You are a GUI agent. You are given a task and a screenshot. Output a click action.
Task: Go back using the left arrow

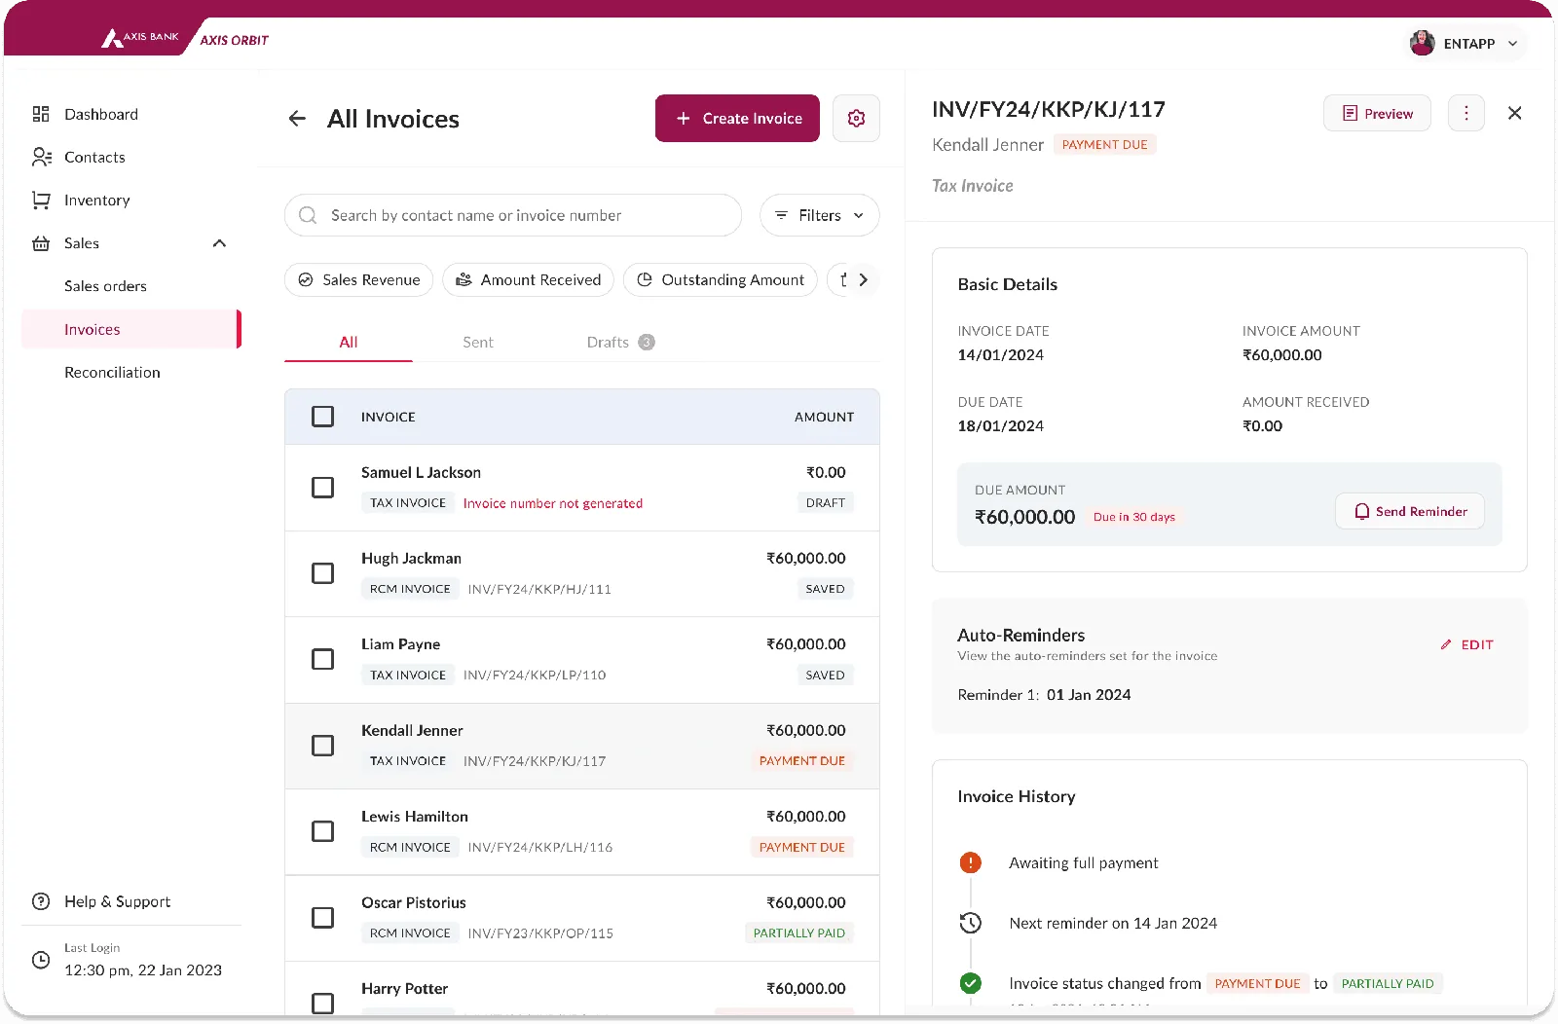click(297, 119)
